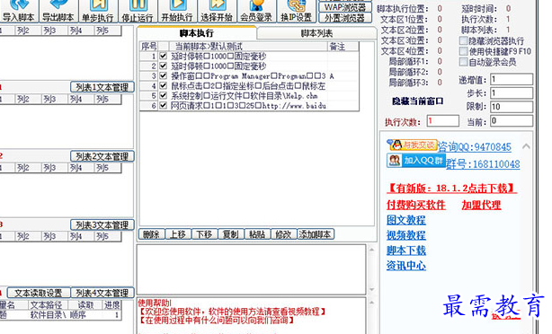
Task: Select row 3 操作窗口 Program Manager text
Action: [248, 75]
